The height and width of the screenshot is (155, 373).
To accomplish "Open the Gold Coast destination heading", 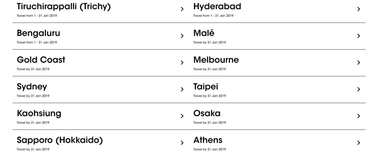I will [x=41, y=60].
